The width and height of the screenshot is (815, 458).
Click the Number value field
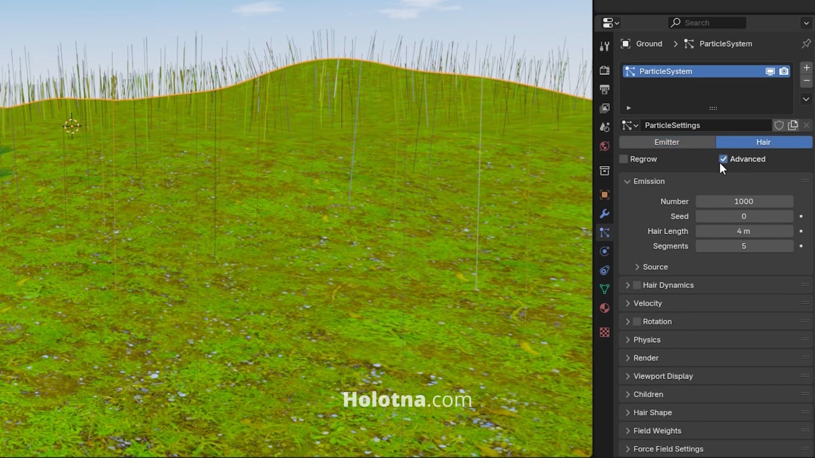[x=744, y=201]
